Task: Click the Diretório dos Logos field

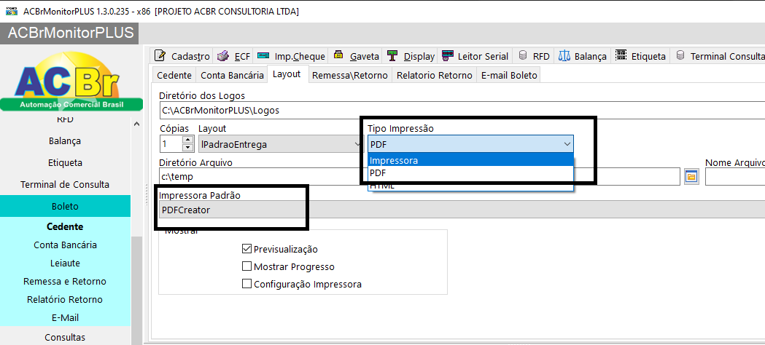Action: point(462,111)
